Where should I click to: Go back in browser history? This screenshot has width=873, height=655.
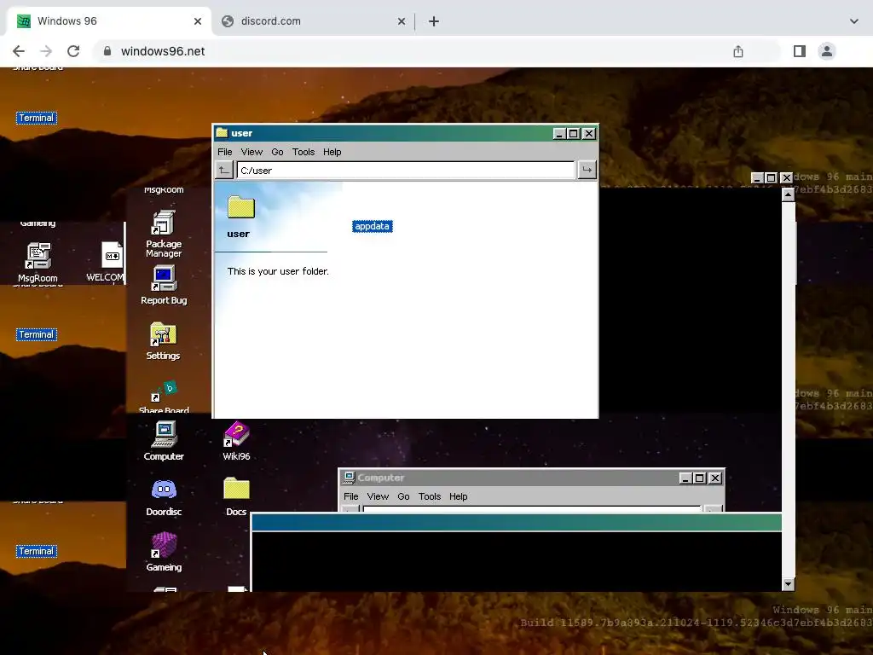pyautogui.click(x=19, y=51)
